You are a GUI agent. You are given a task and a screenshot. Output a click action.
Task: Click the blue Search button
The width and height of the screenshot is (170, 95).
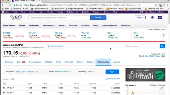98,18
